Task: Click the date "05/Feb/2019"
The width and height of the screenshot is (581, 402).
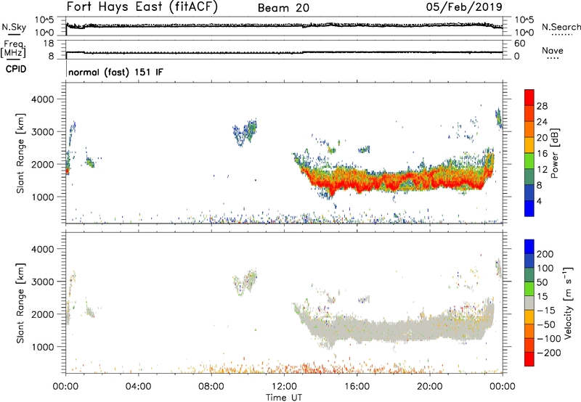Action: click(464, 7)
